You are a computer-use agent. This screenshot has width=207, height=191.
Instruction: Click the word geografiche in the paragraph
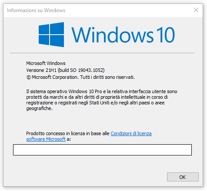(39, 108)
